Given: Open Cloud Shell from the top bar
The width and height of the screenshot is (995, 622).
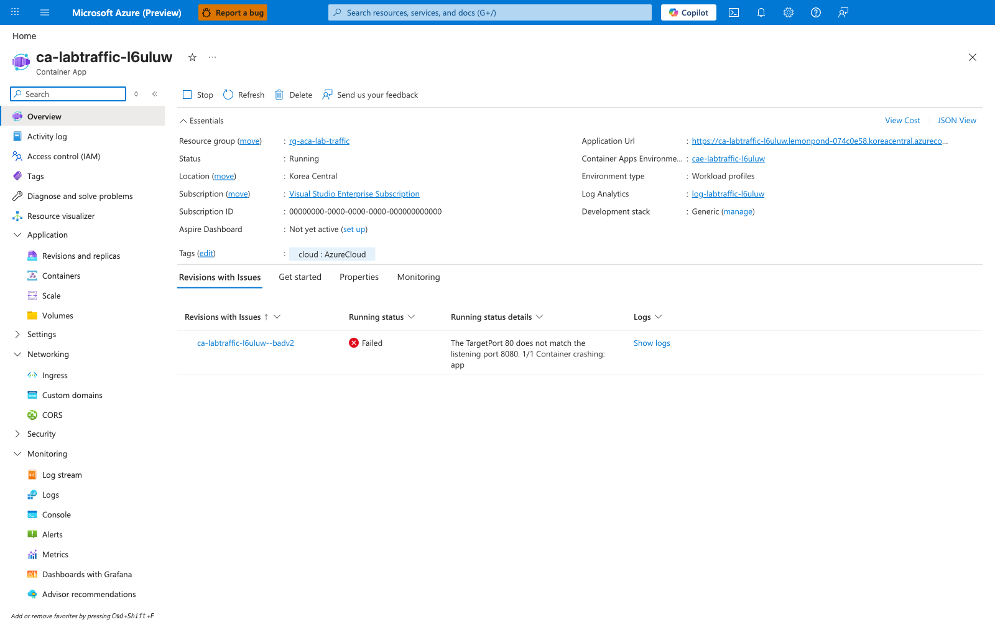Looking at the screenshot, I should pos(734,12).
